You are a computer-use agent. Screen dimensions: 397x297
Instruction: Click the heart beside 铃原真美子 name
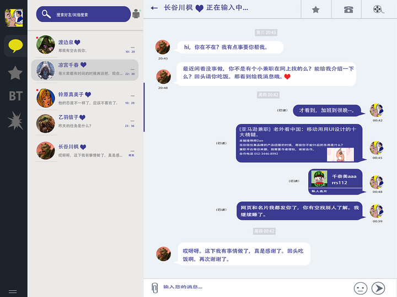coord(88,95)
